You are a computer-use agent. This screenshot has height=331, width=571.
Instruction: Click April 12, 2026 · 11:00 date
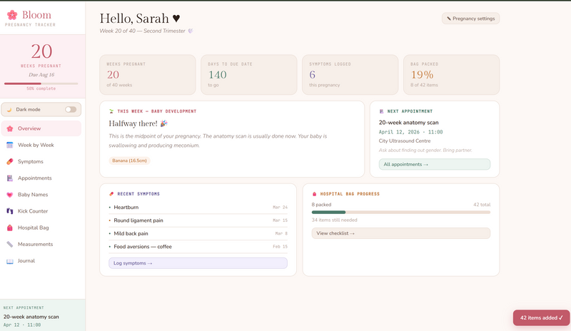coord(411,132)
